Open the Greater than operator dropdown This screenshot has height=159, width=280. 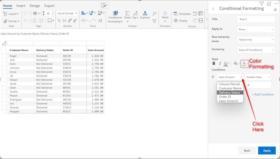(x=258, y=77)
